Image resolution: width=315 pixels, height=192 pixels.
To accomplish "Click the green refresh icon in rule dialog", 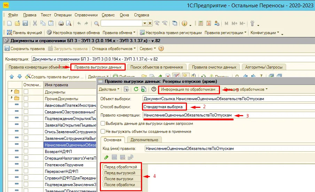I will click(x=136, y=89).
